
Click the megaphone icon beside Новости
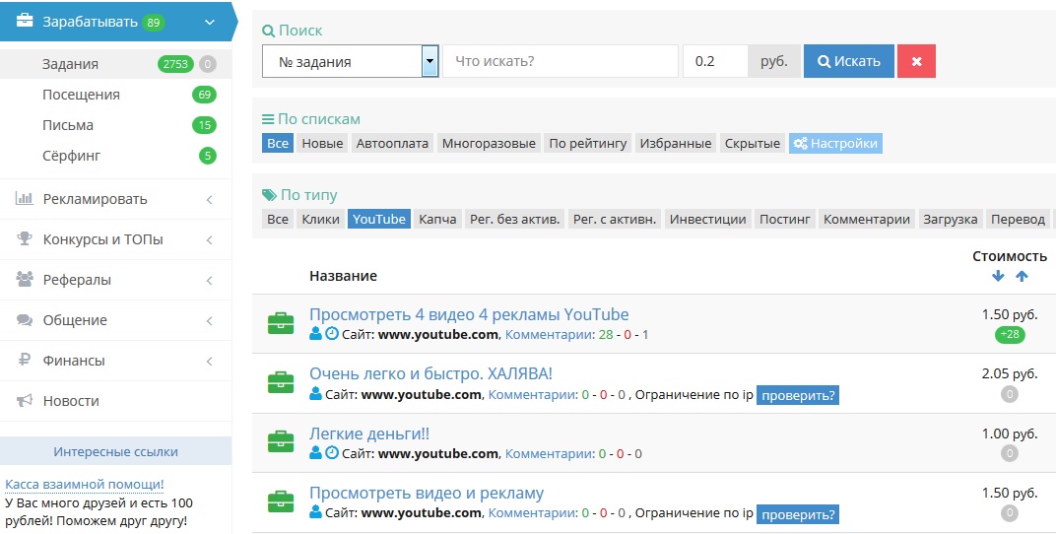(25, 401)
